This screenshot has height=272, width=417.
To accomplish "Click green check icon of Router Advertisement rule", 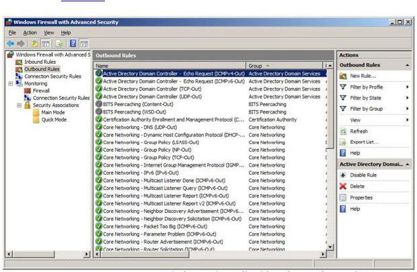I will tap(99, 242).
